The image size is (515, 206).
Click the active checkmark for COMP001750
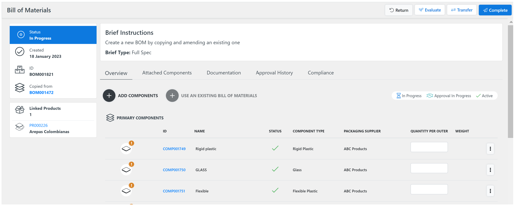pyautogui.click(x=275, y=169)
